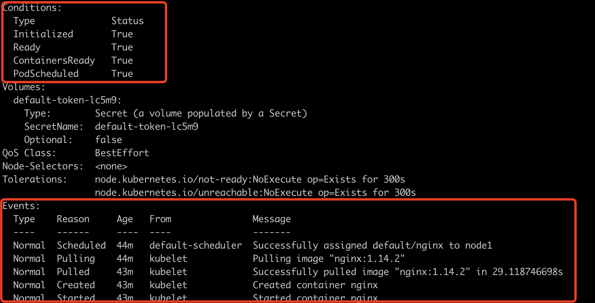Click the Tolerations label
Viewport: 595px width, 303px height.
(35, 179)
